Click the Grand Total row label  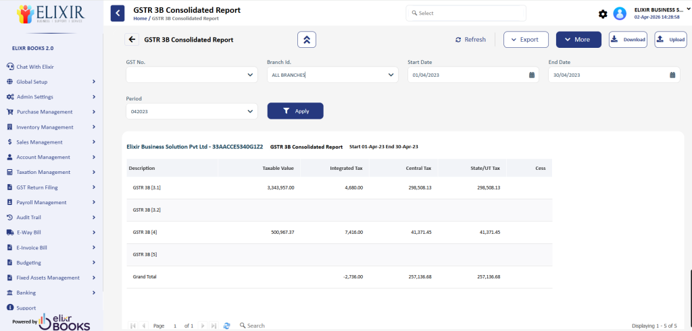click(145, 277)
